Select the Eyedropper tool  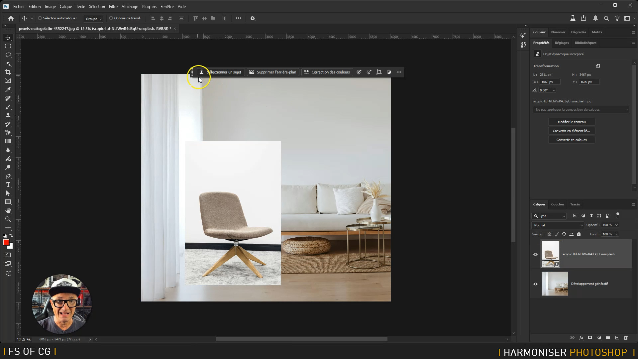click(8, 90)
